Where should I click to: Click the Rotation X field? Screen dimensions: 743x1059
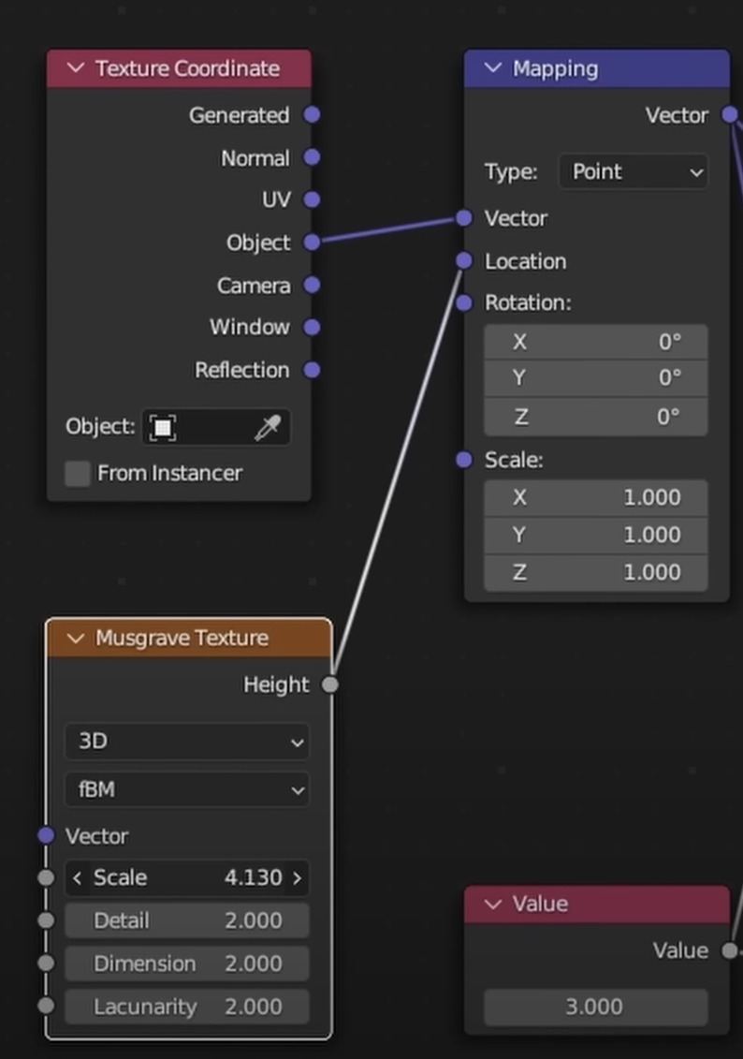pyautogui.click(x=595, y=342)
